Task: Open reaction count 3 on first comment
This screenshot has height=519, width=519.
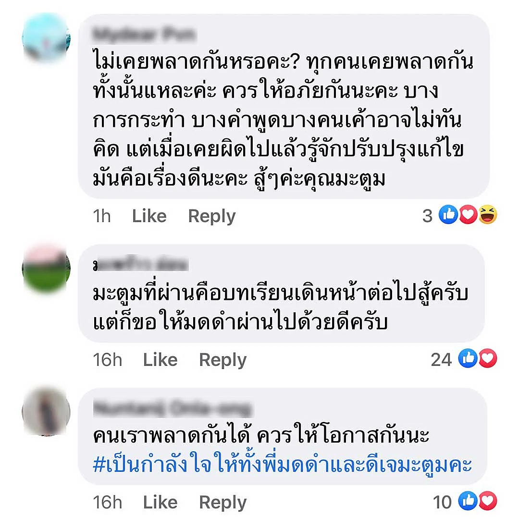Action: 427,216
